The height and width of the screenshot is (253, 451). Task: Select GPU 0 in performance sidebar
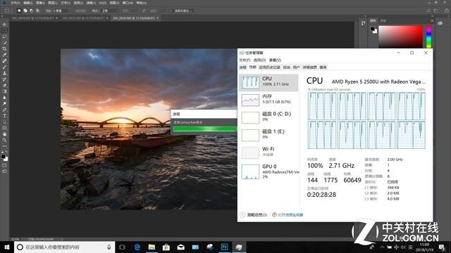point(268,171)
